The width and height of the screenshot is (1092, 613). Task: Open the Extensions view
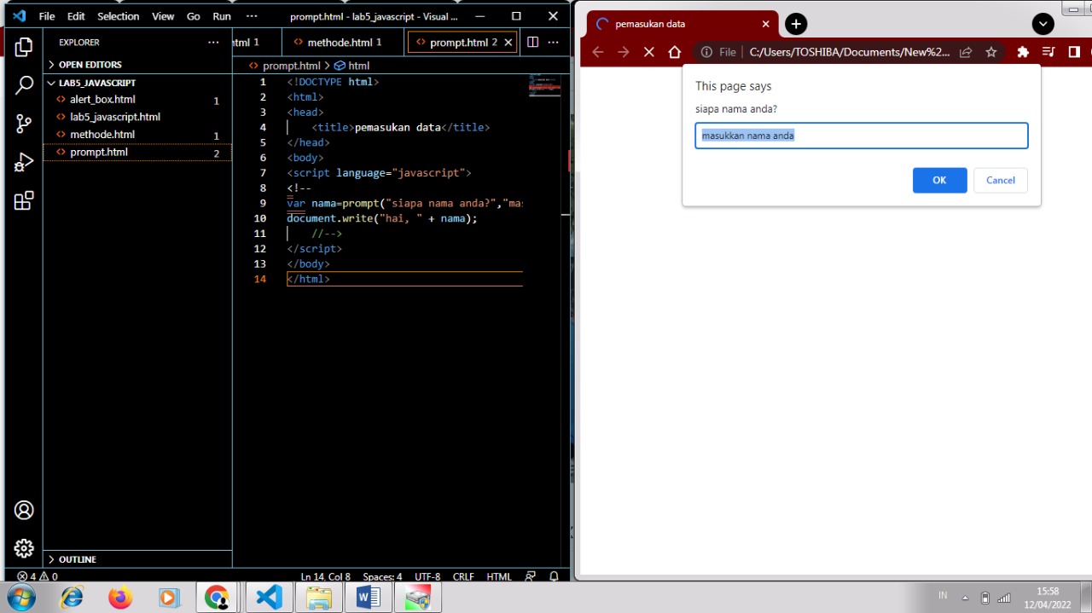coord(23,200)
